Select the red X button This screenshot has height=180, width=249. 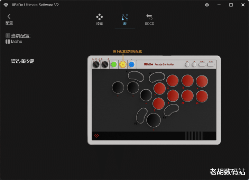coord(173,81)
